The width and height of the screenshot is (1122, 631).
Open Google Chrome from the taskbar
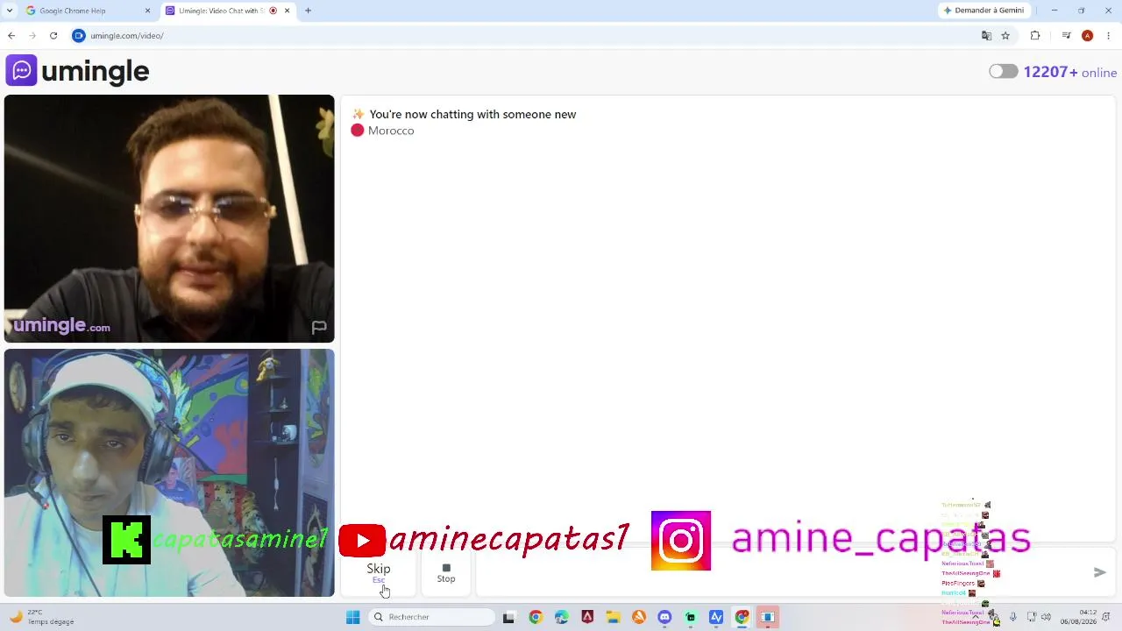pos(536,617)
